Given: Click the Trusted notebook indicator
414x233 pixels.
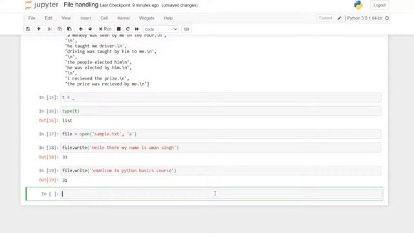Looking at the screenshot, I should [325, 18].
